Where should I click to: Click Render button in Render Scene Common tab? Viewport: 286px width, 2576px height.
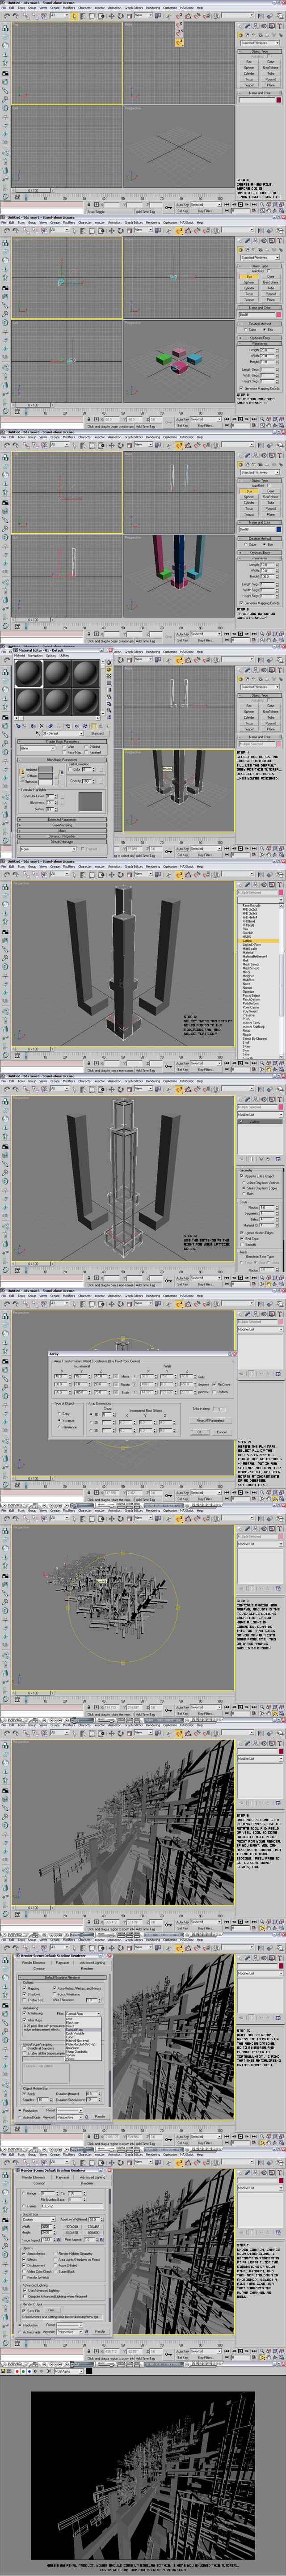[100, 2332]
